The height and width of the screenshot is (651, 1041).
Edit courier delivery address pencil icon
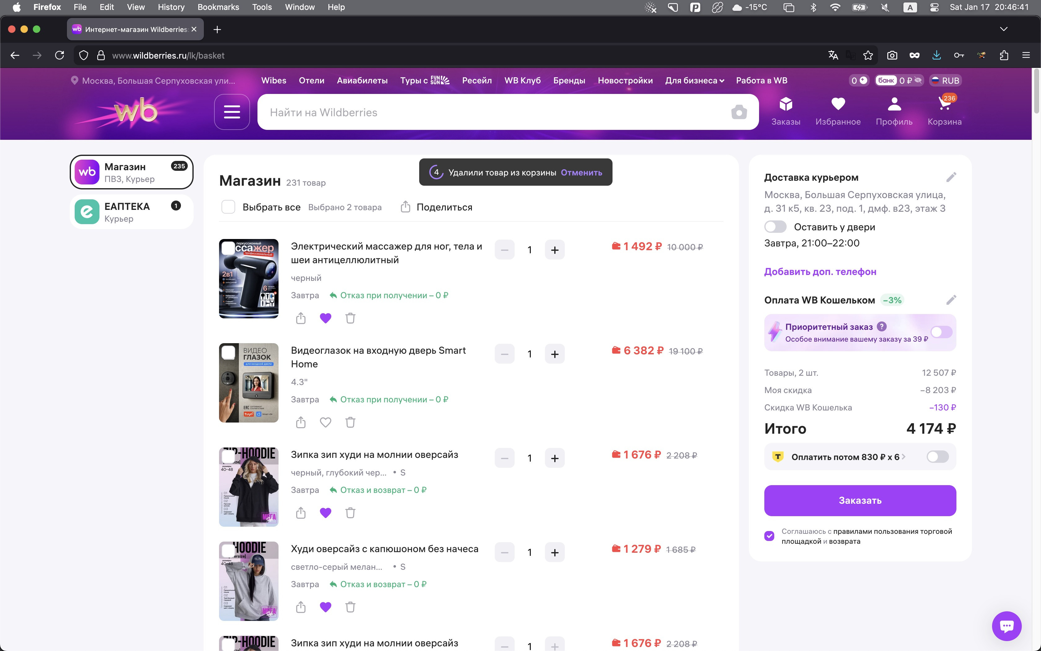point(951,177)
